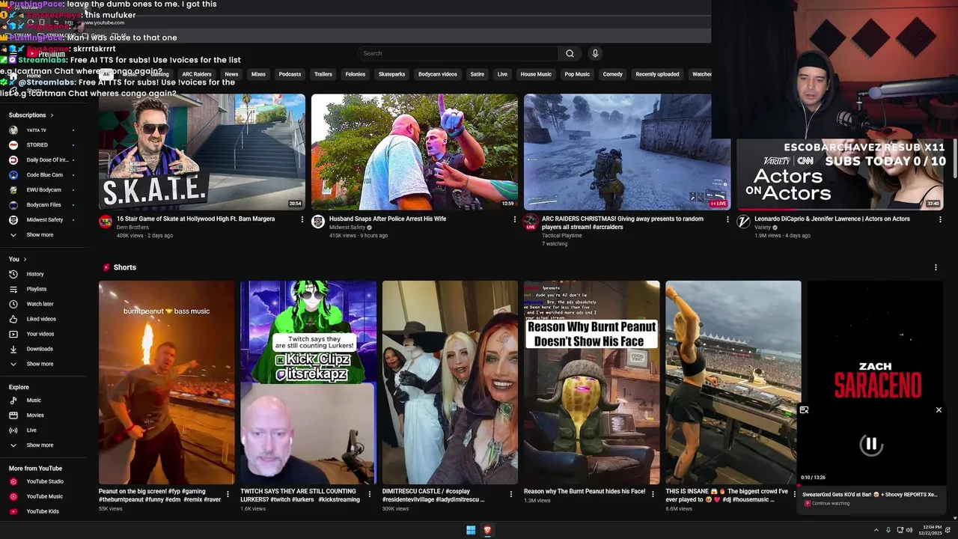The height and width of the screenshot is (539, 958).
Task: Open Movies under Explore
Action: 35,415
